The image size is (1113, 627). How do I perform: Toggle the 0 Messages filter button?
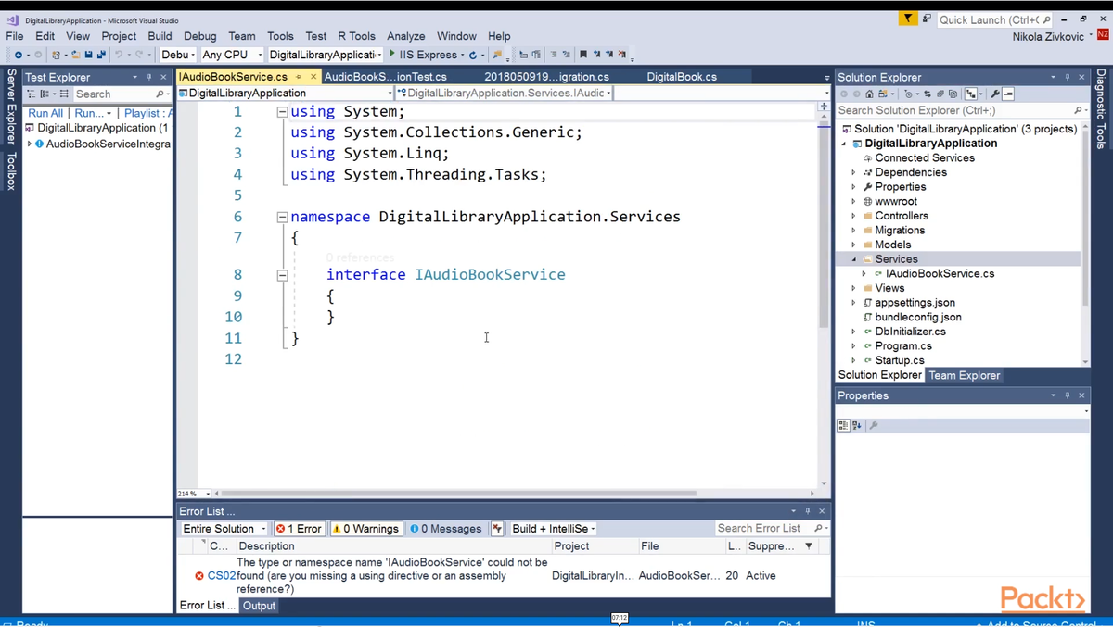pyautogui.click(x=446, y=529)
